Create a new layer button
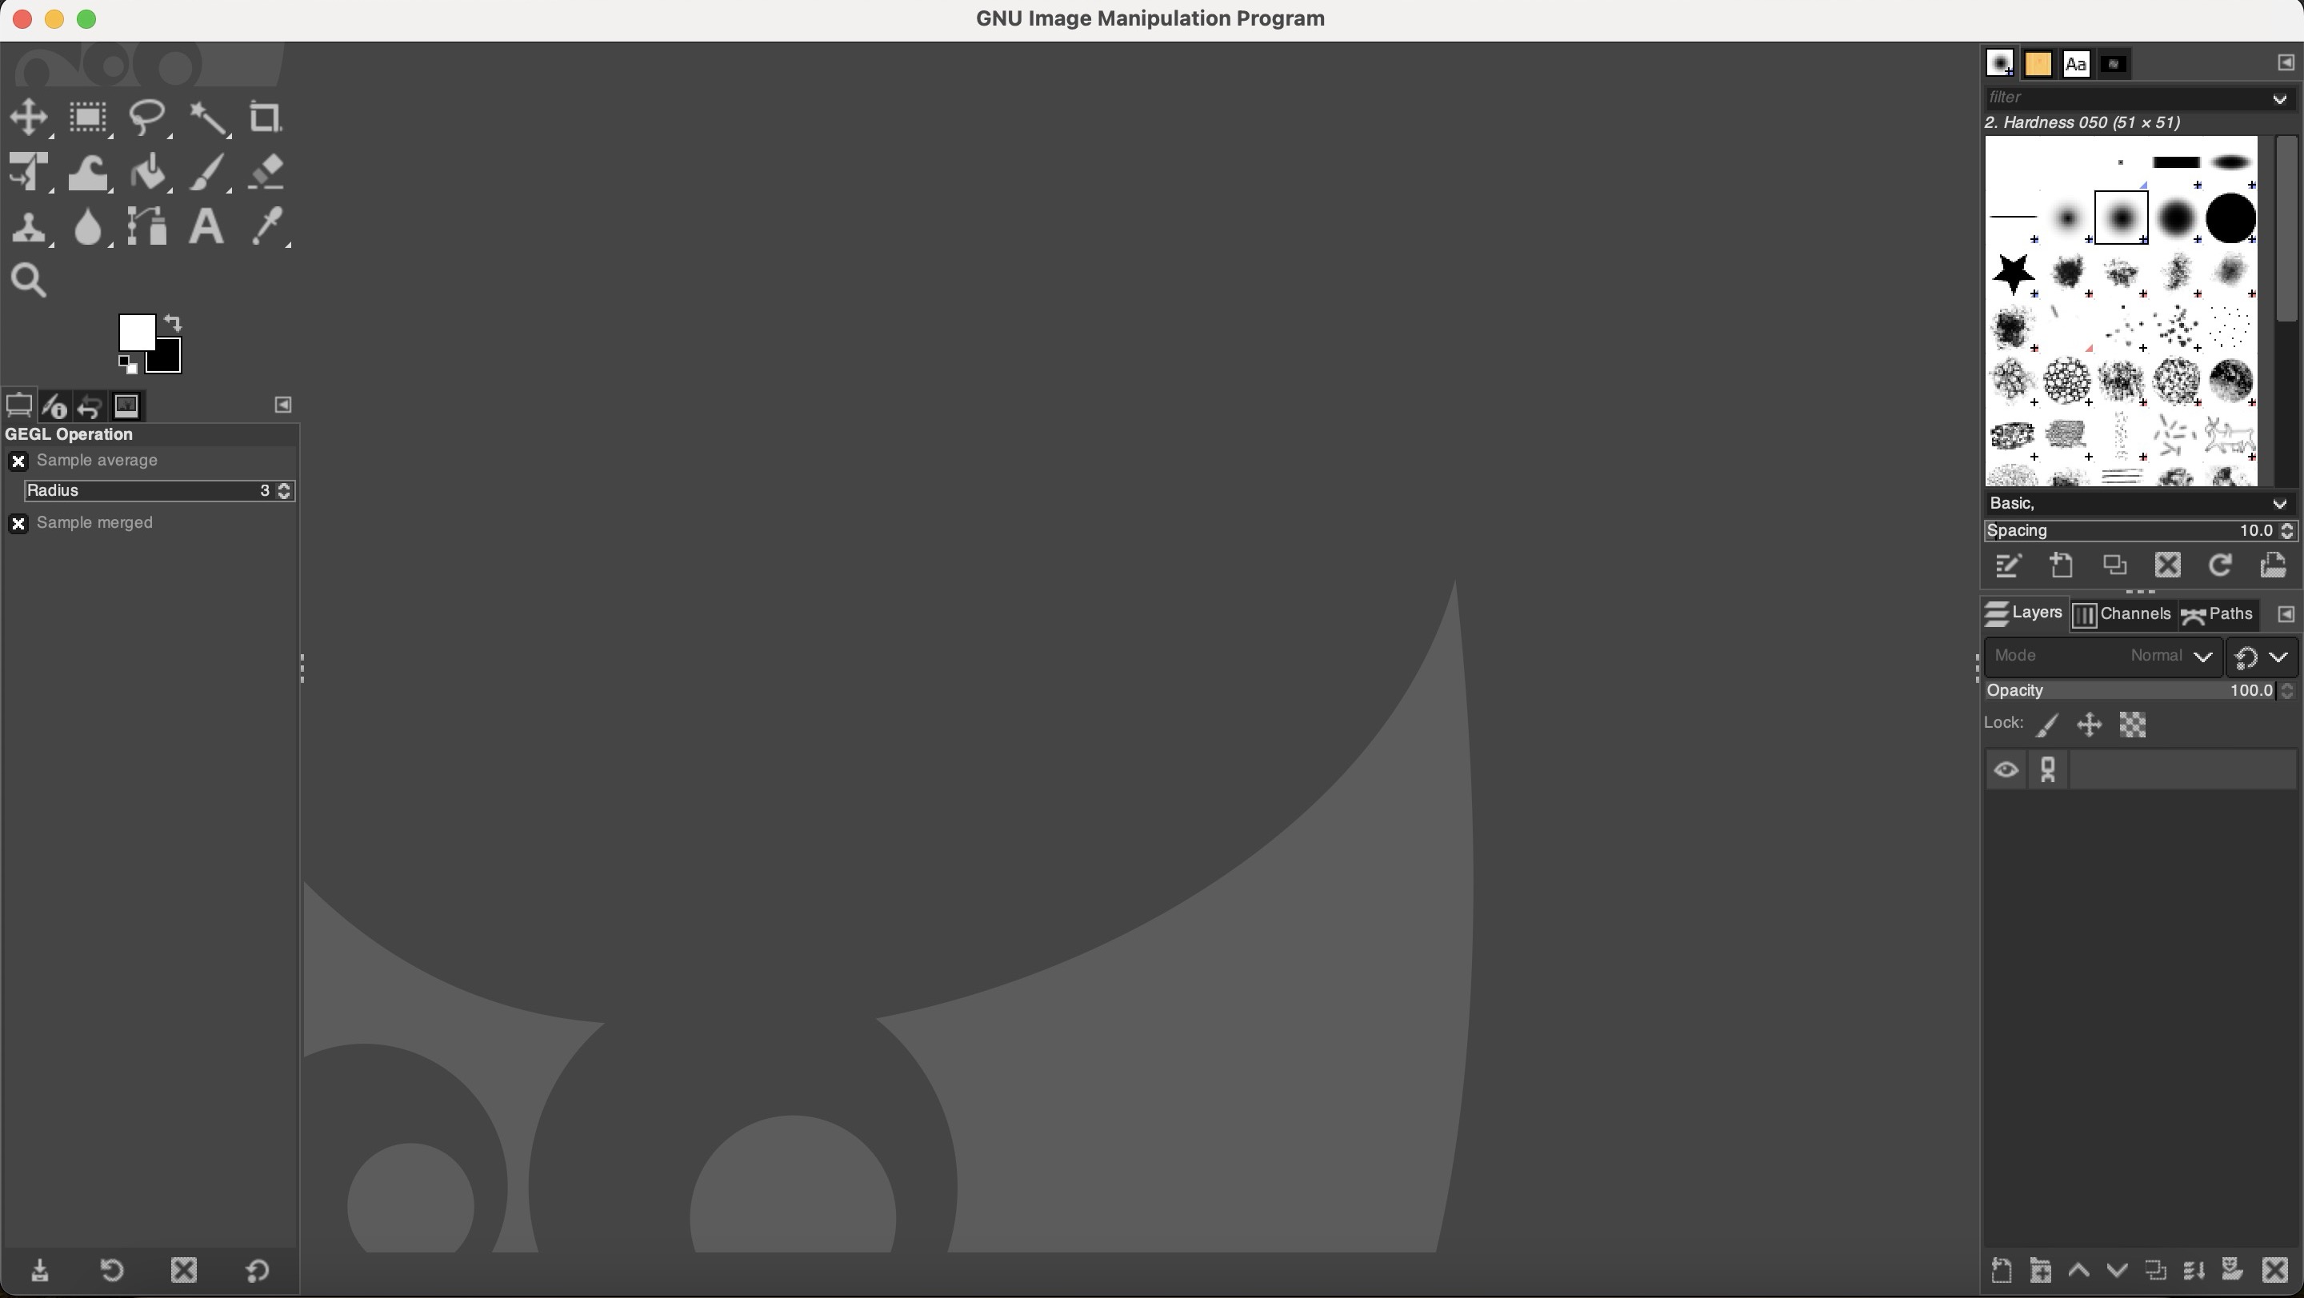Screen dimensions: 2304x1298 tap(2001, 1270)
